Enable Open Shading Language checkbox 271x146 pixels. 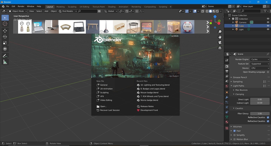pyautogui.click(x=268, y=72)
